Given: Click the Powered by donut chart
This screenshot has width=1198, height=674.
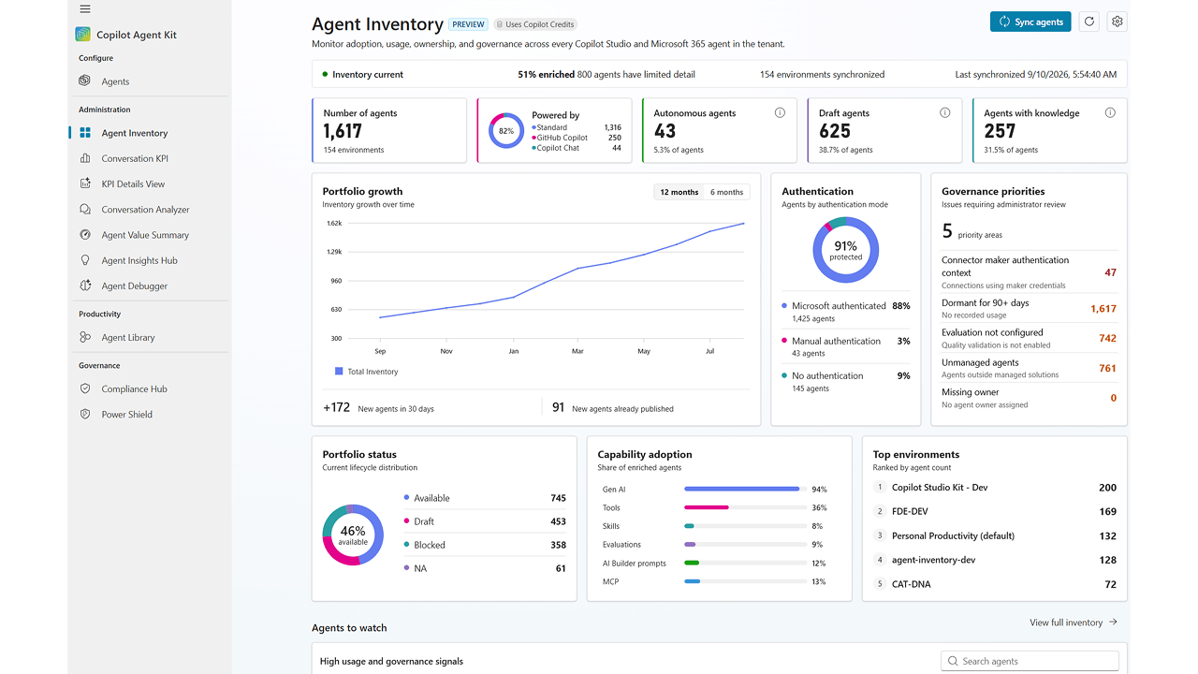Looking at the screenshot, I should [506, 131].
